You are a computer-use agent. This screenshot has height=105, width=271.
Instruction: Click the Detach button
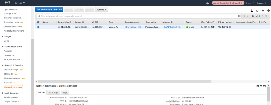(x=79, y=10)
